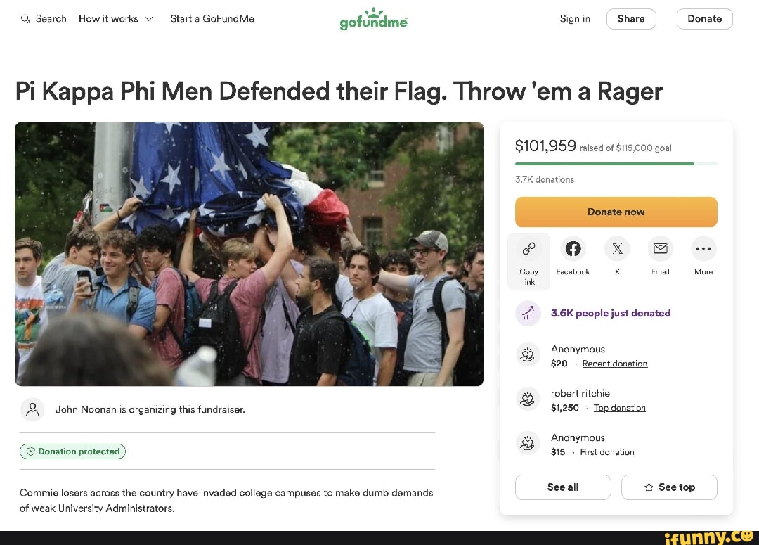The height and width of the screenshot is (545, 759).
Task: Open the Sign in page
Action: 575,19
